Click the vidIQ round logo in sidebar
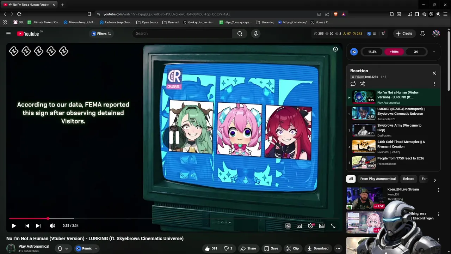Viewport: 451px width, 254px height. tap(354, 52)
